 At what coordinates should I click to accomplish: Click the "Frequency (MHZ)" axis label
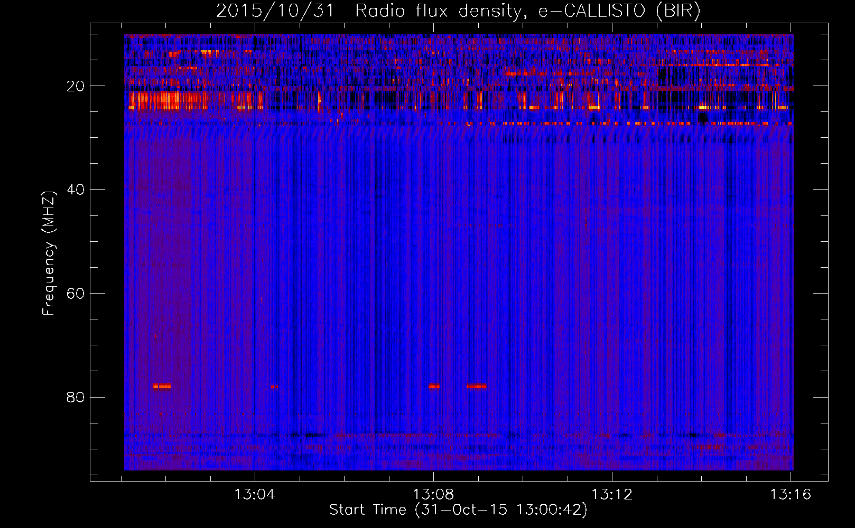pos(49,253)
